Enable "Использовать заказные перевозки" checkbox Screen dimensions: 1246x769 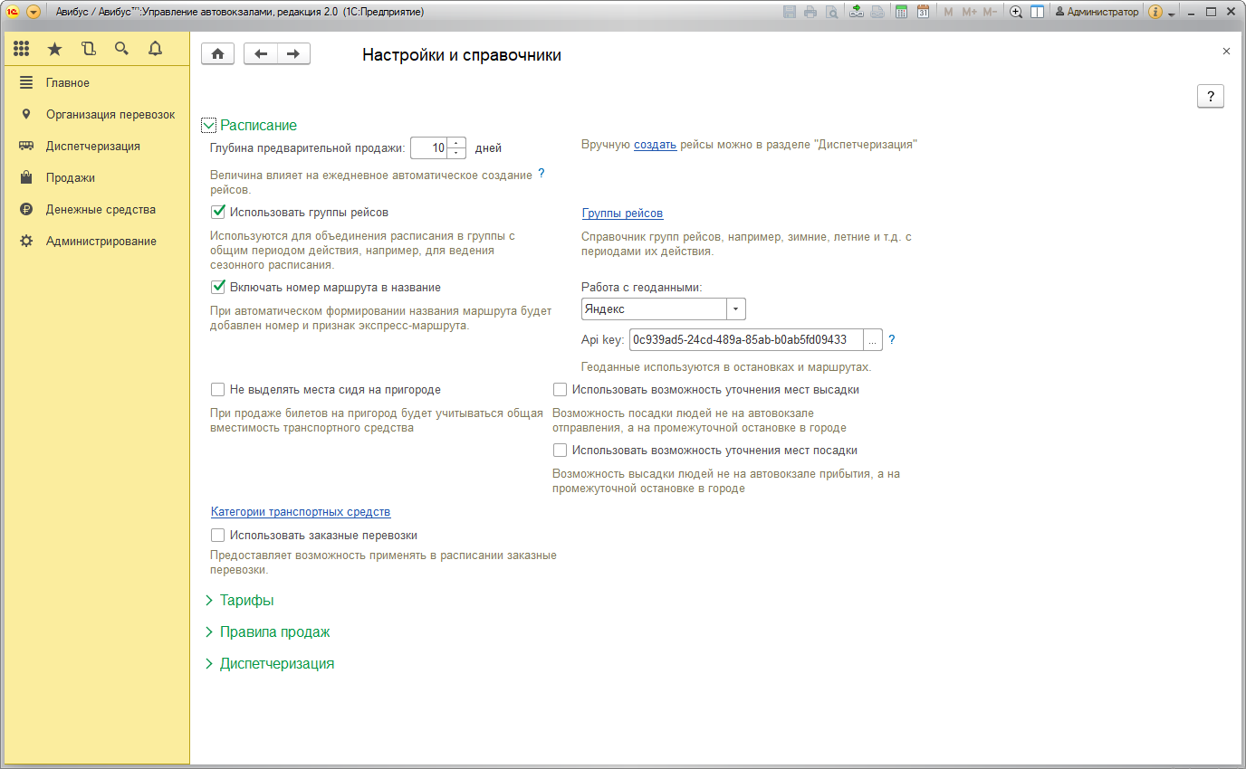pos(218,536)
